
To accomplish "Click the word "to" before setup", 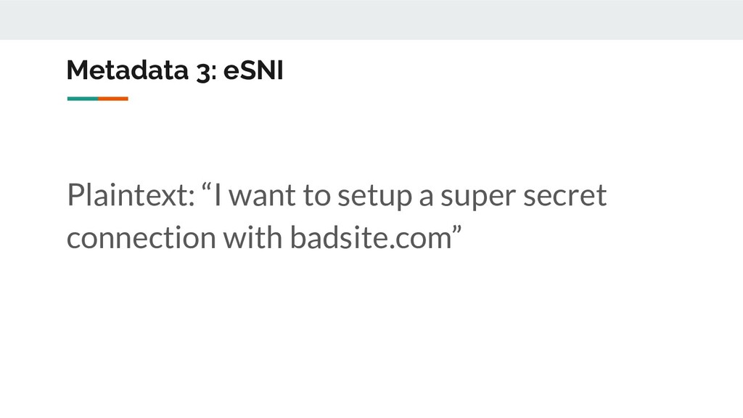I will coord(316,196).
